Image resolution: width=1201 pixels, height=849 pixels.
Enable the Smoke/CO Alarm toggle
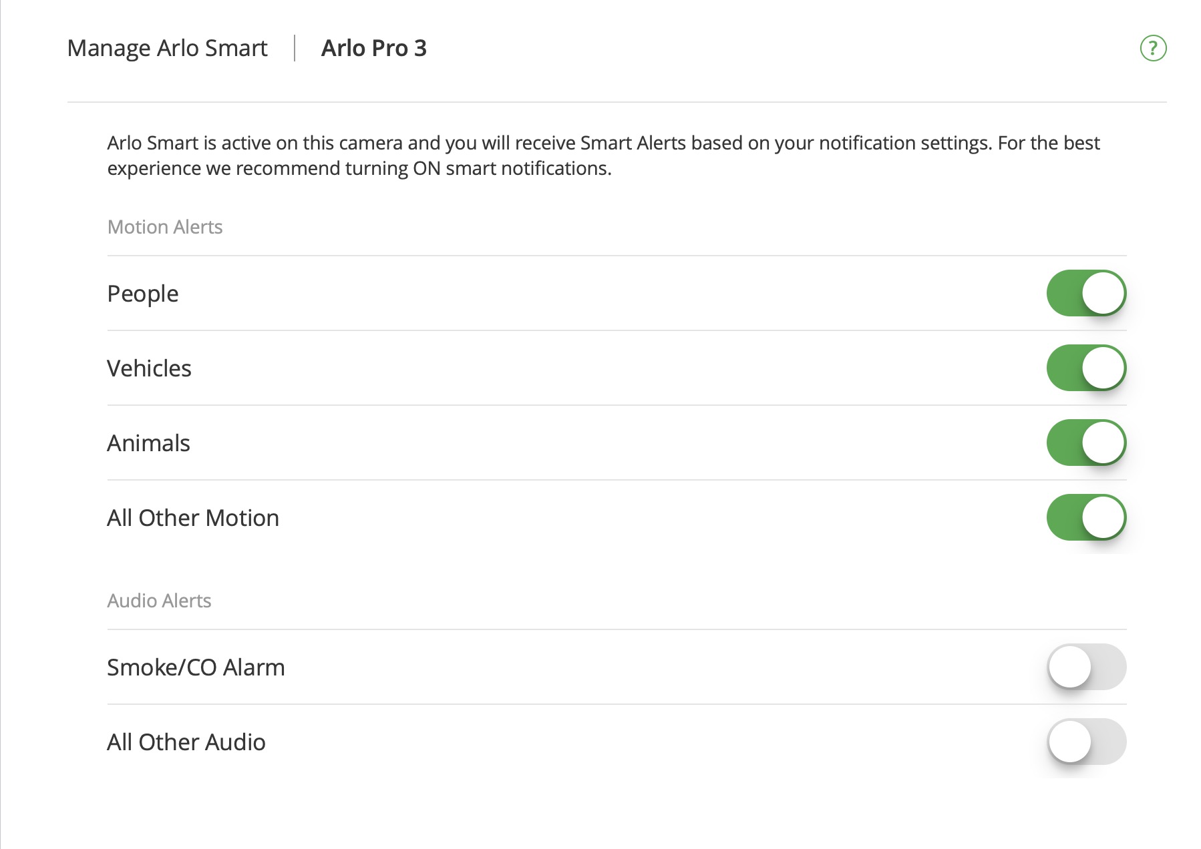(x=1086, y=667)
